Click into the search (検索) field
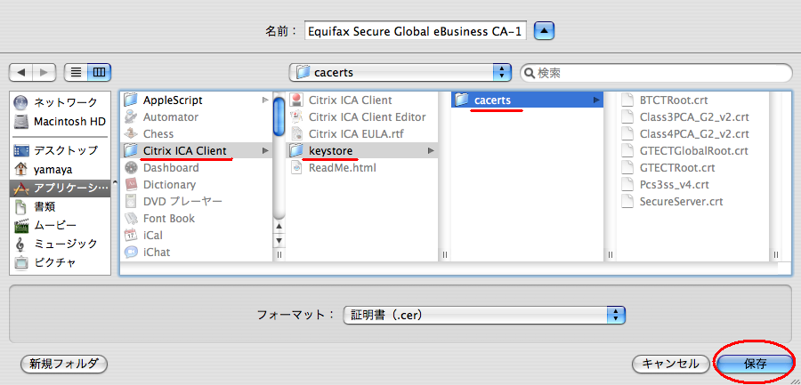The image size is (801, 385). coord(656,73)
